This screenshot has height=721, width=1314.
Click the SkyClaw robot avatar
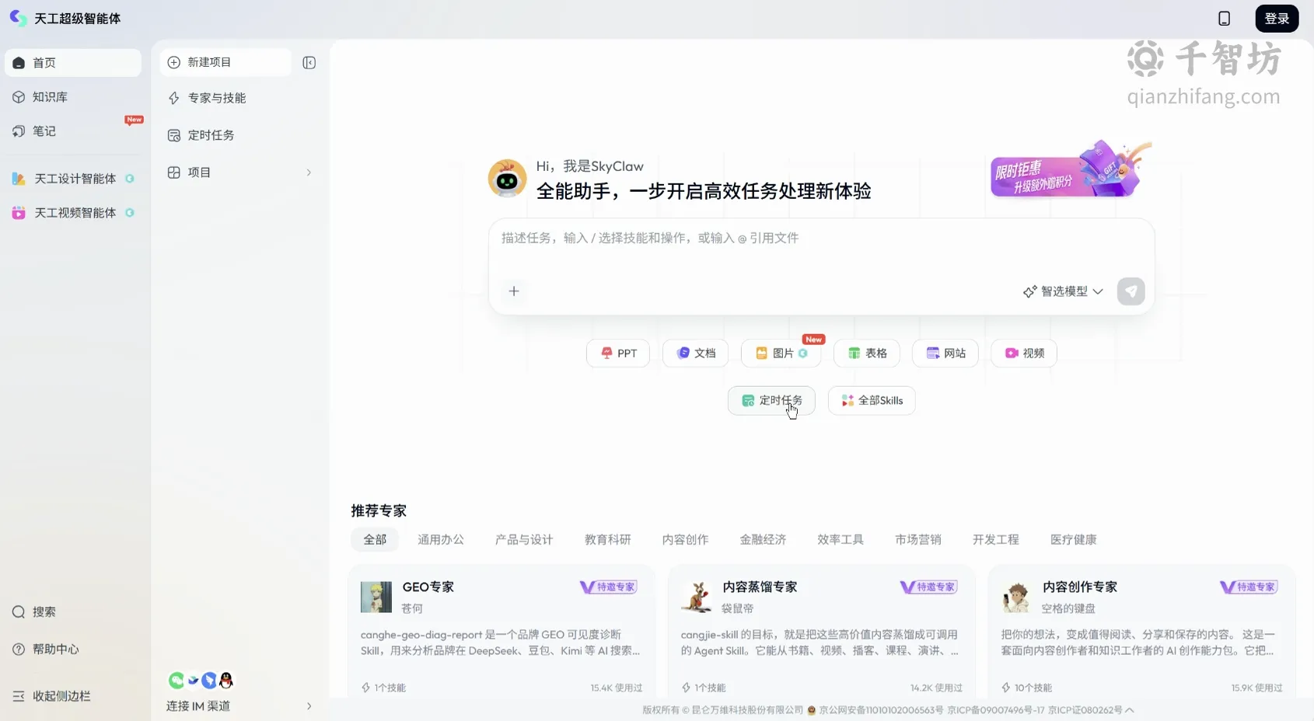pyautogui.click(x=507, y=179)
